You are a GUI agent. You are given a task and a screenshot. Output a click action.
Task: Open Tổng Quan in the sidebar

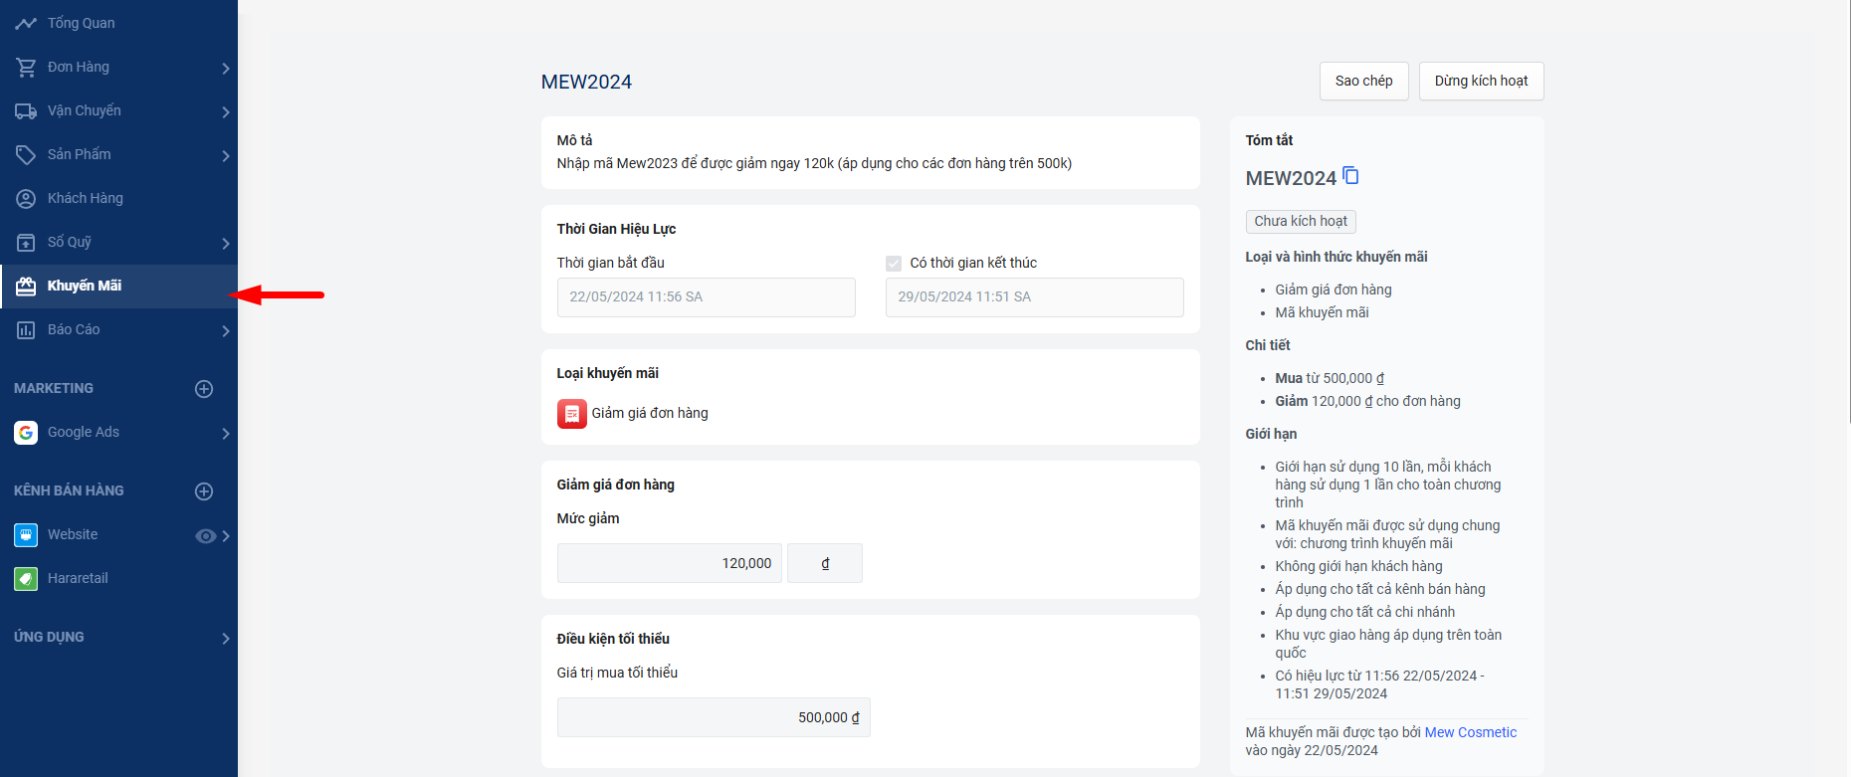tap(118, 23)
